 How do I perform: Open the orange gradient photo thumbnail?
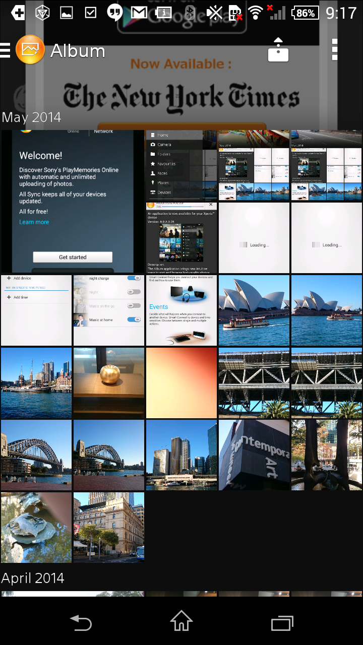181,383
